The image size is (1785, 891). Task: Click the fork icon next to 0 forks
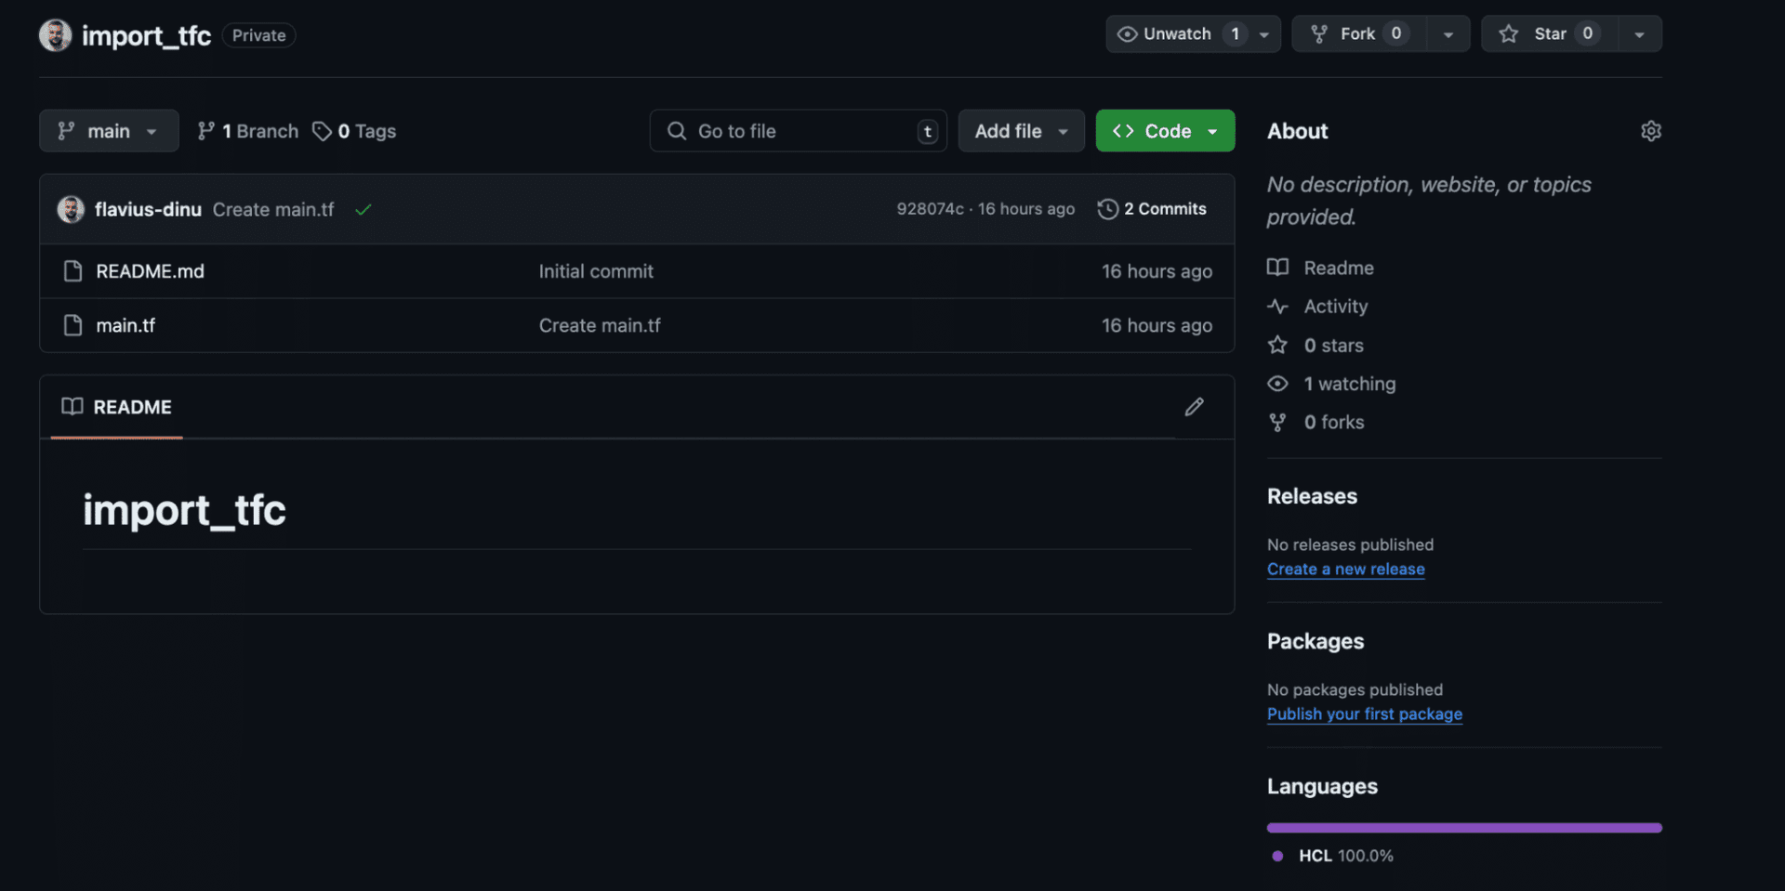(x=1277, y=422)
